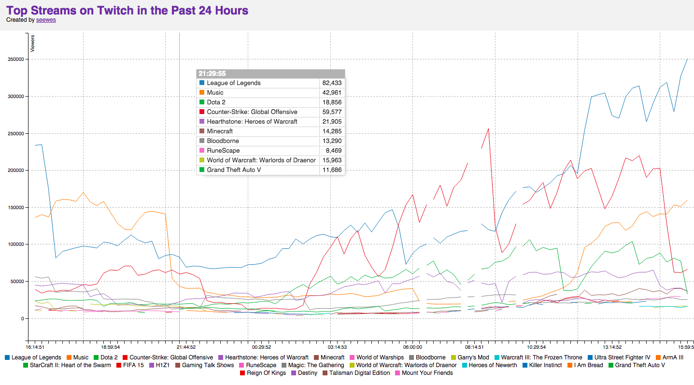The width and height of the screenshot is (694, 385).
Task: Click the 8,469 RuneScape value in tooltip
Action: point(334,151)
